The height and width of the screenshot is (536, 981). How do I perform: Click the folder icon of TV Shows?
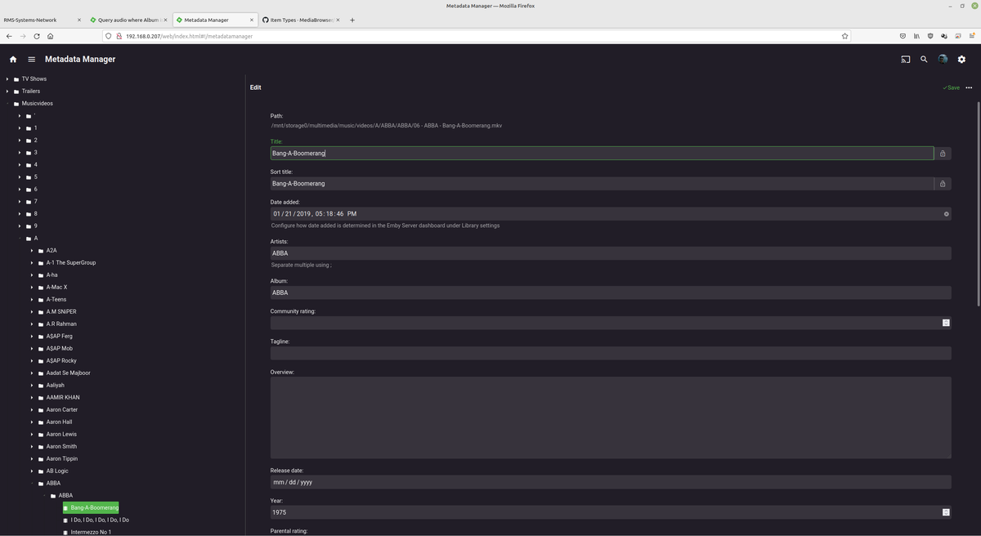click(x=16, y=79)
